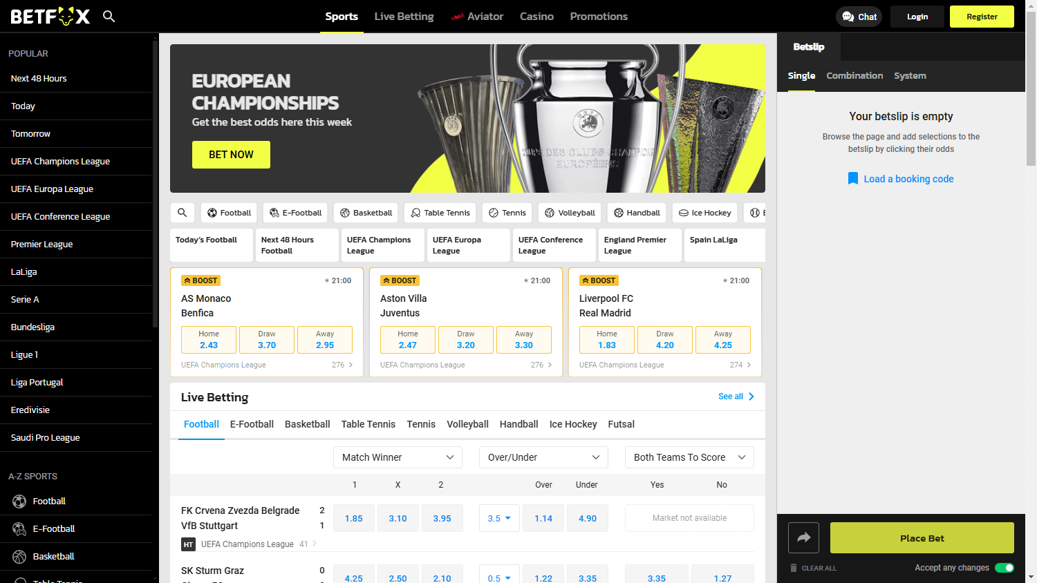This screenshot has height=583, width=1037.
Task: Expand 41 markets for Crvena Zvezda match
Action: tap(308, 544)
